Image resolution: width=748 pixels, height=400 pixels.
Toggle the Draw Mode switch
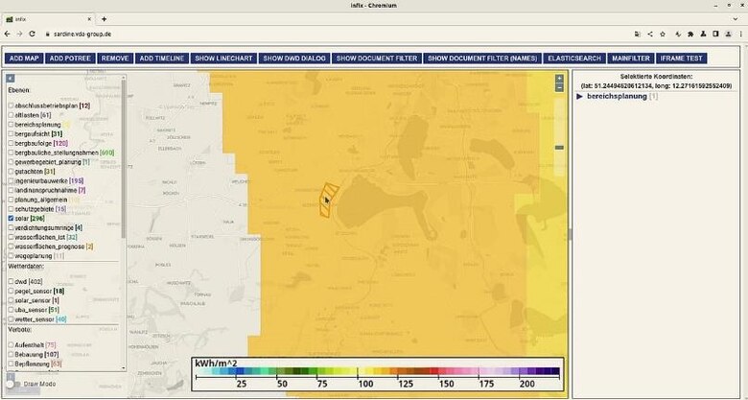[x=13, y=384]
